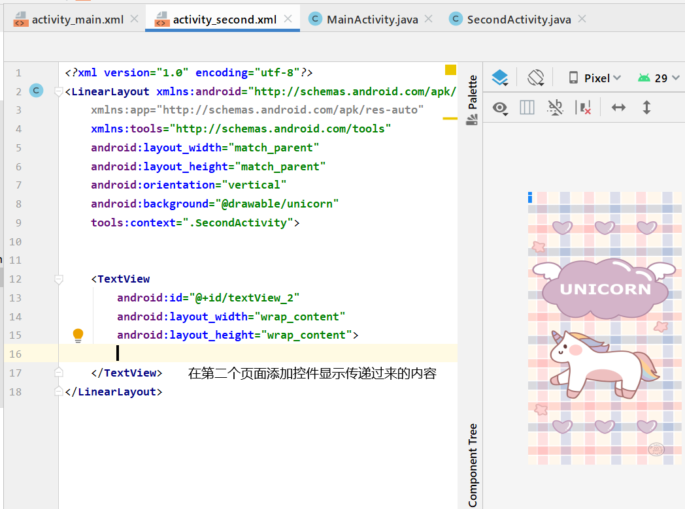This screenshot has width=685, height=509.
Task: Click the lightbulb intention icon on line 15
Action: coord(78,335)
